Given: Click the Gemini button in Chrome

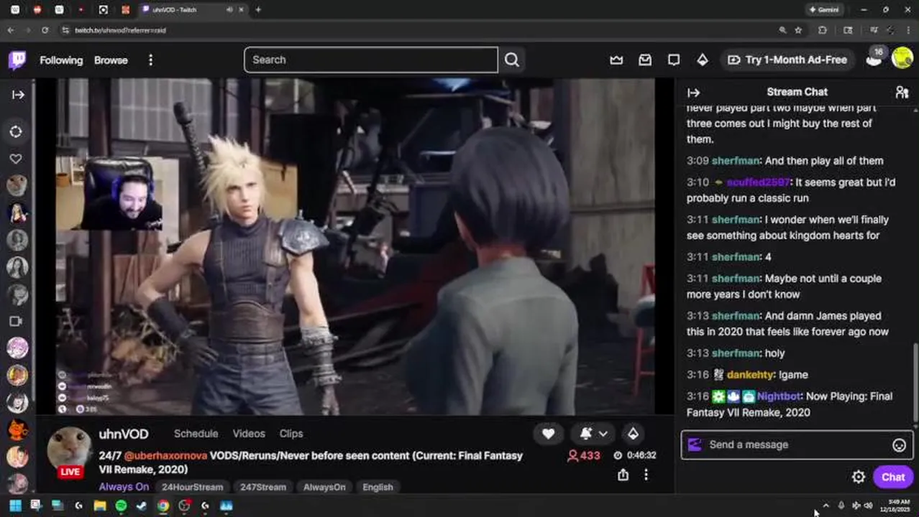Looking at the screenshot, I should pyautogui.click(x=824, y=9).
